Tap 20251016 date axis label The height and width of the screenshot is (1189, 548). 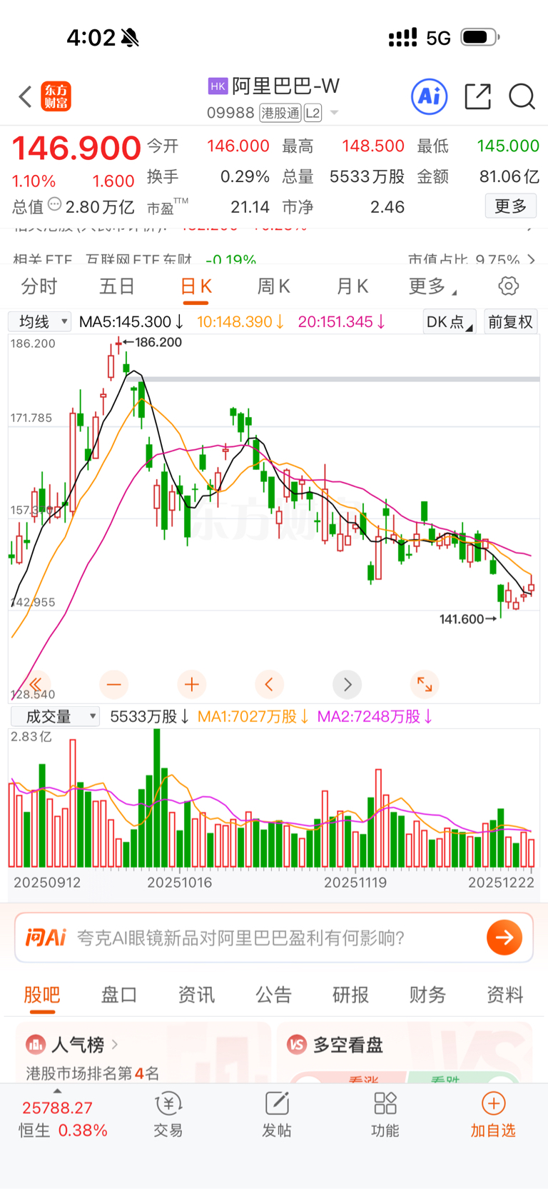tap(180, 883)
